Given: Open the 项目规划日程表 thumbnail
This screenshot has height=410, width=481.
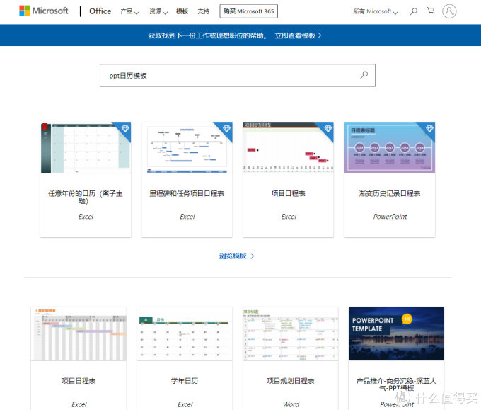Looking at the screenshot, I should [291, 334].
